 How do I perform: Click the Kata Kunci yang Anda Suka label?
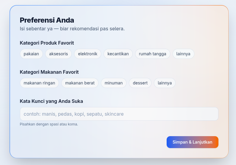[x=51, y=101]
